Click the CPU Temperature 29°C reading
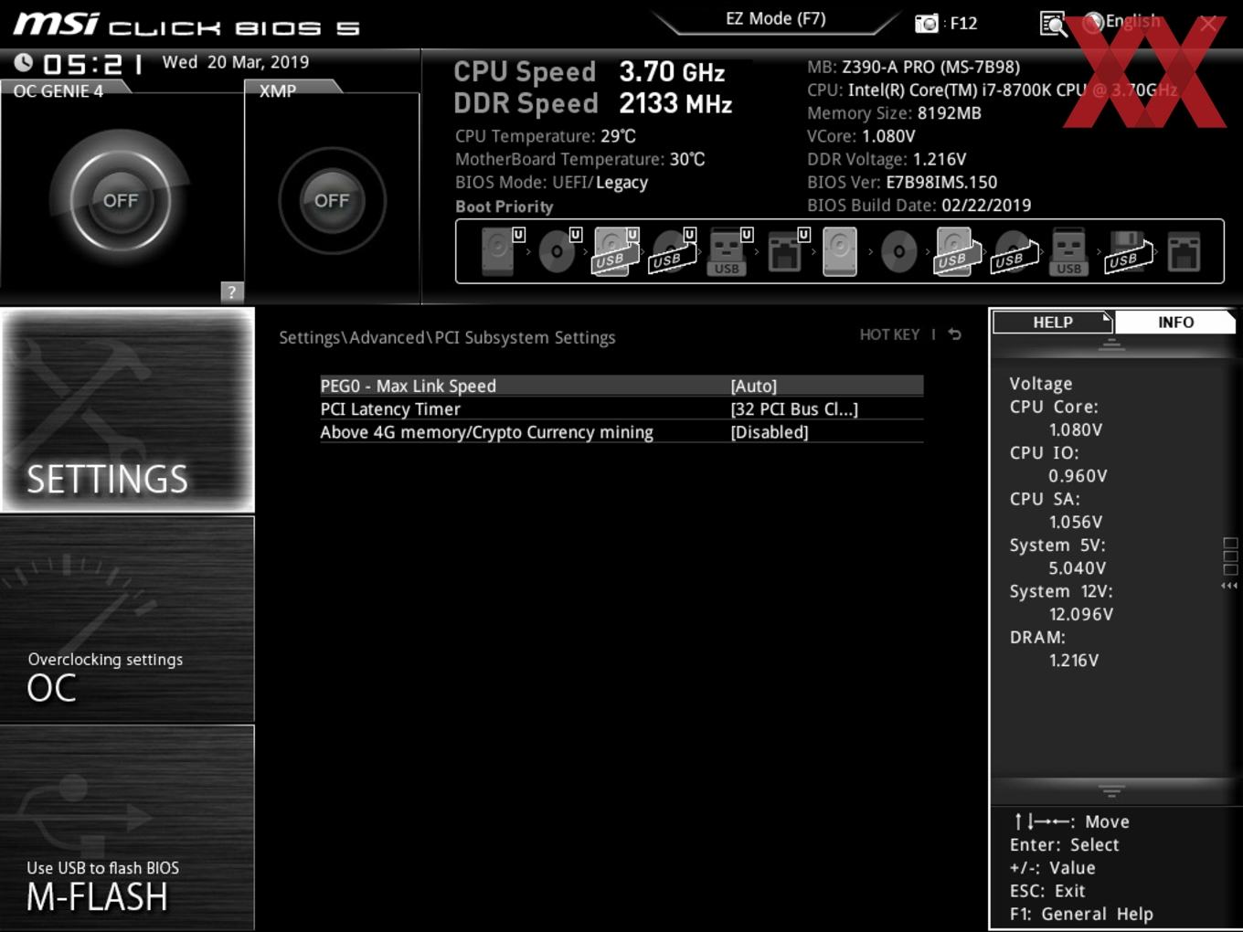The height and width of the screenshot is (932, 1243). click(x=546, y=136)
